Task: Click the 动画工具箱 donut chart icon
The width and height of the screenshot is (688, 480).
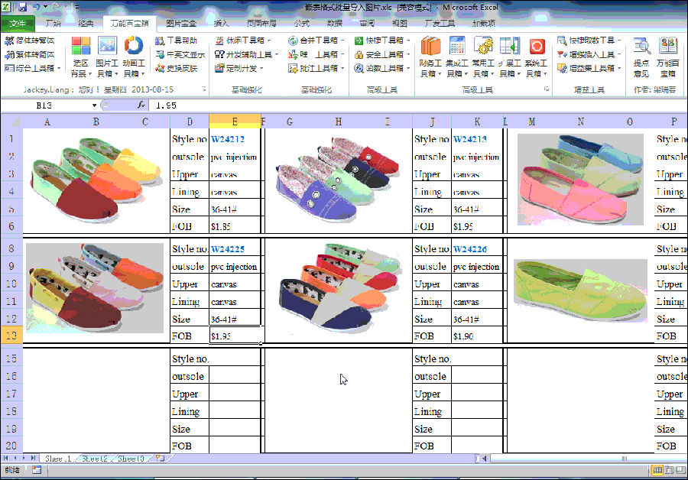Action: tap(134, 47)
